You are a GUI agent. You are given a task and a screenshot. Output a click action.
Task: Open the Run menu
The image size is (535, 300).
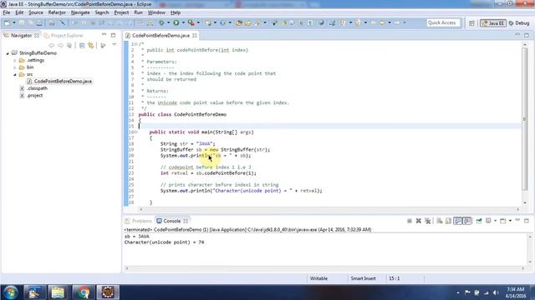click(x=138, y=12)
